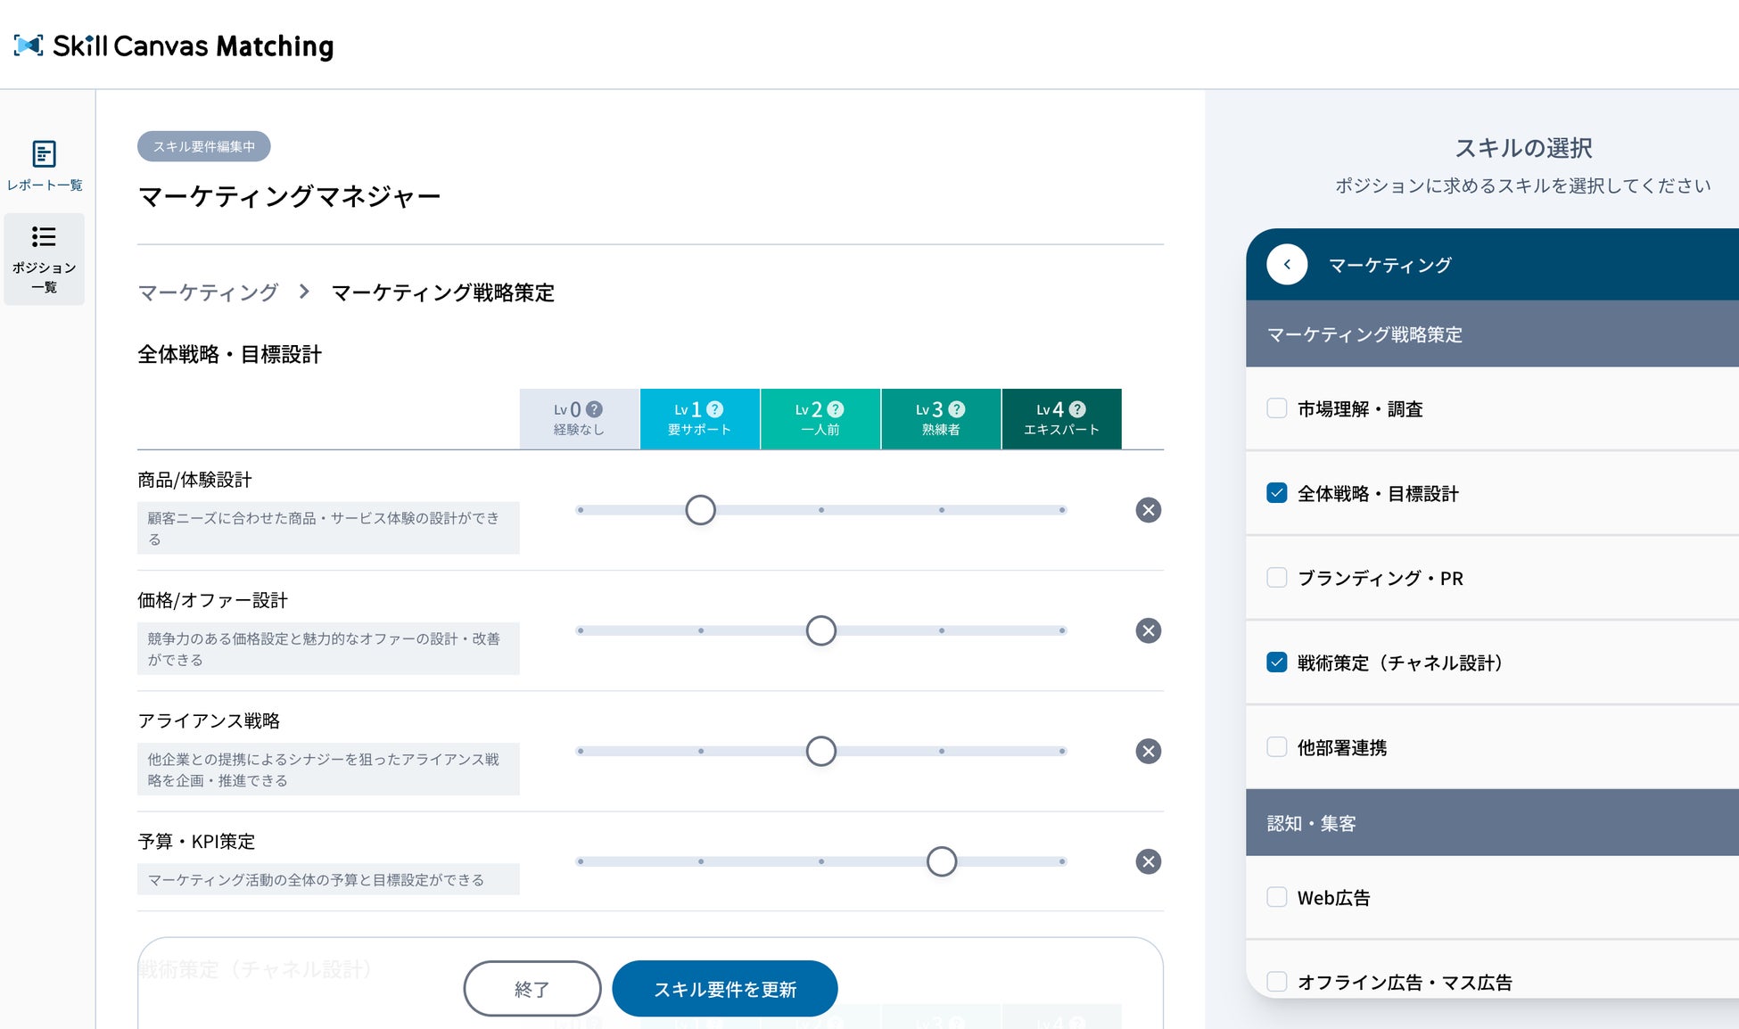Image resolution: width=1739 pixels, height=1029 pixels.
Task: Click the 終了 button
Action: [532, 988]
